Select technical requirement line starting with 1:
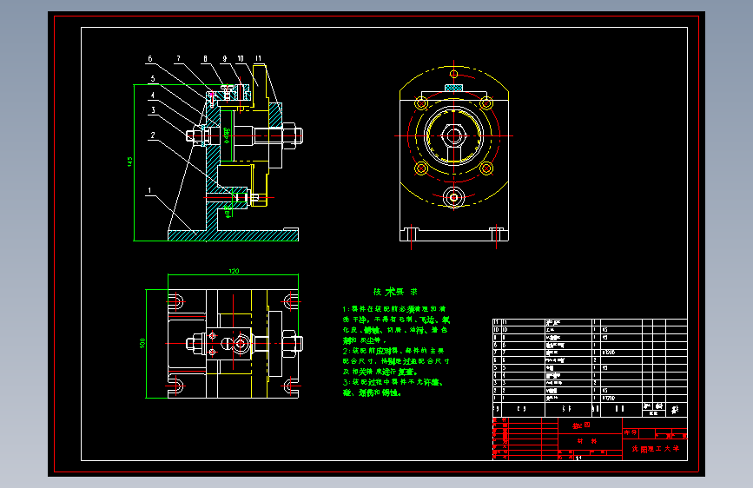Viewport: 753px width, 488px height. click(x=394, y=309)
